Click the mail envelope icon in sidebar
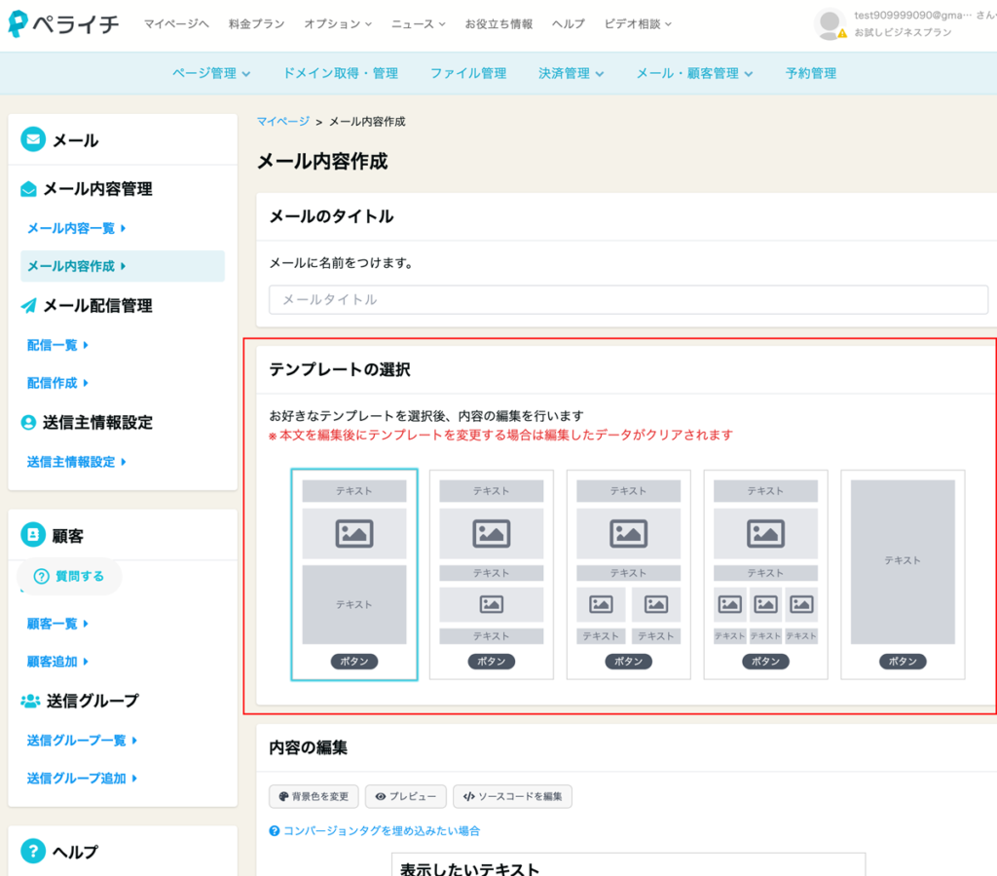Screen dimensions: 997x876 pyautogui.click(x=33, y=140)
